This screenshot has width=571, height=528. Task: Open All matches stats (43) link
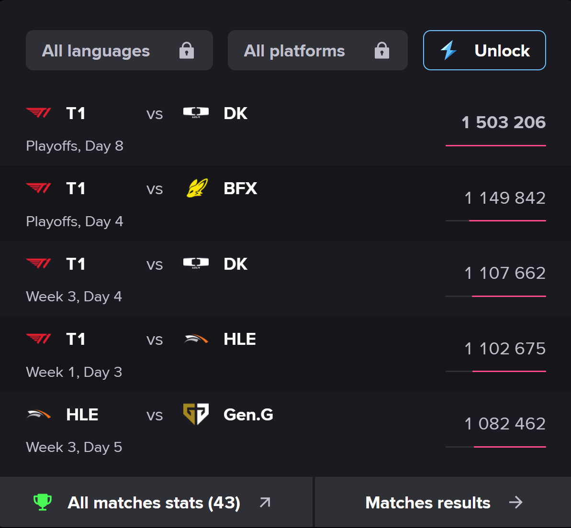(154, 503)
